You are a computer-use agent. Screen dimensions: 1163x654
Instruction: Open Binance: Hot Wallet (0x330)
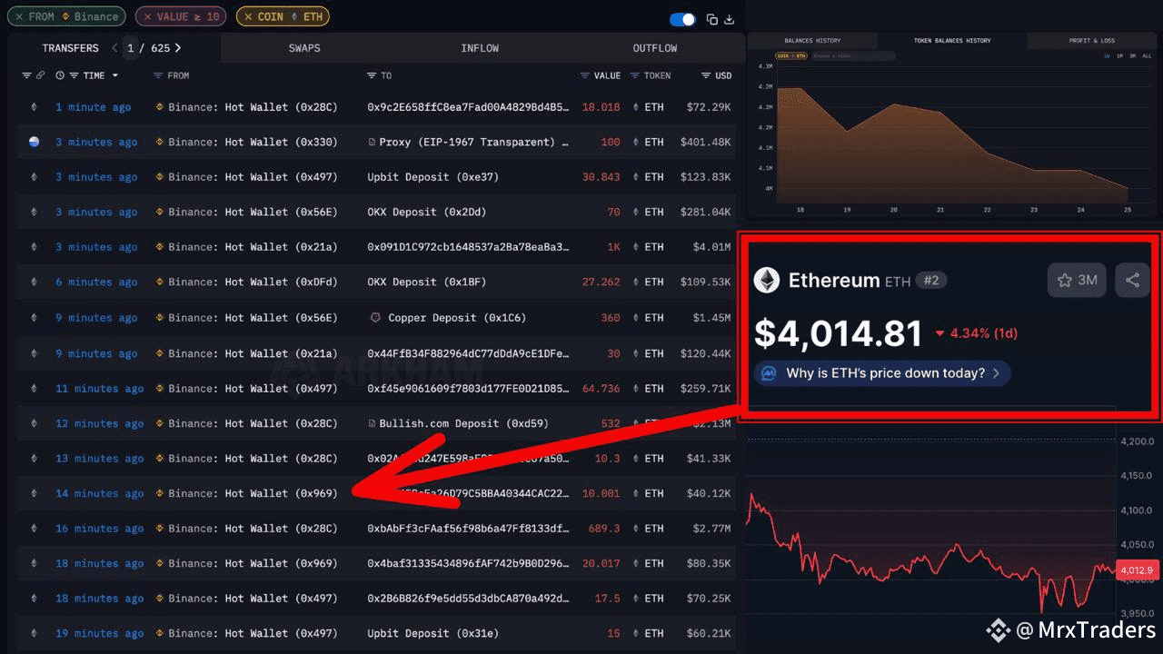tap(253, 142)
